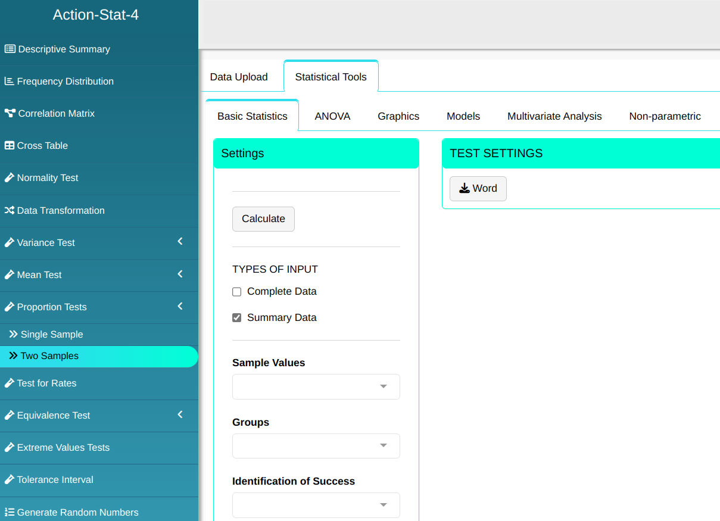Switch to the ANOVA tab
720x521 pixels.
tap(332, 116)
